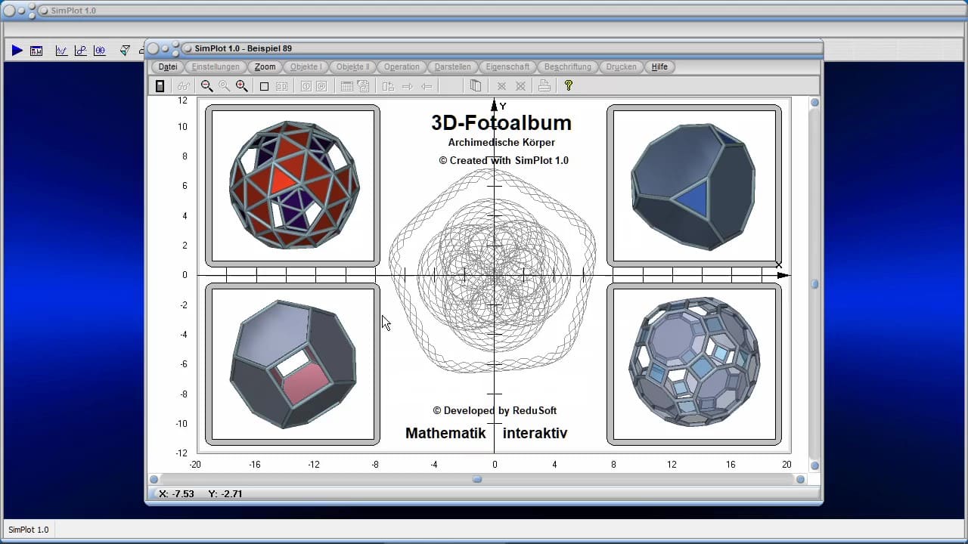This screenshot has width=968, height=544.
Task: Open help via the yellow question mark
Action: [569, 86]
